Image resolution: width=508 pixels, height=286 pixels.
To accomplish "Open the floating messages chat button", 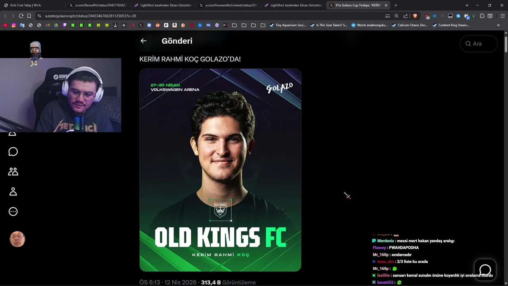I will (x=485, y=270).
